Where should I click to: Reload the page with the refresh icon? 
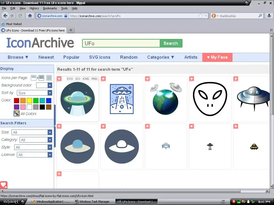pos(20,16)
